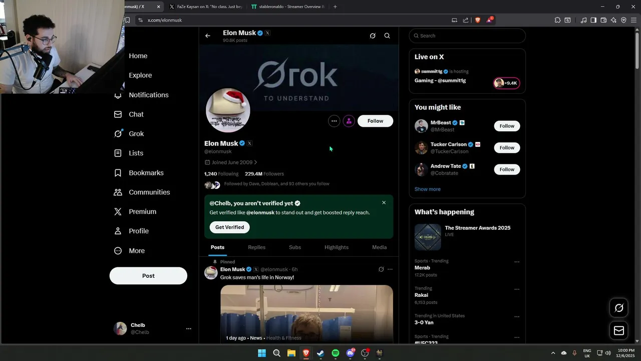Open a new browser tab with plus button
641x361 pixels.
(335, 7)
